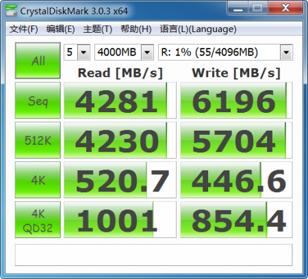Minimize the CrystalDiskMark window
This screenshot has width=308, height=279.
pos(238,8)
